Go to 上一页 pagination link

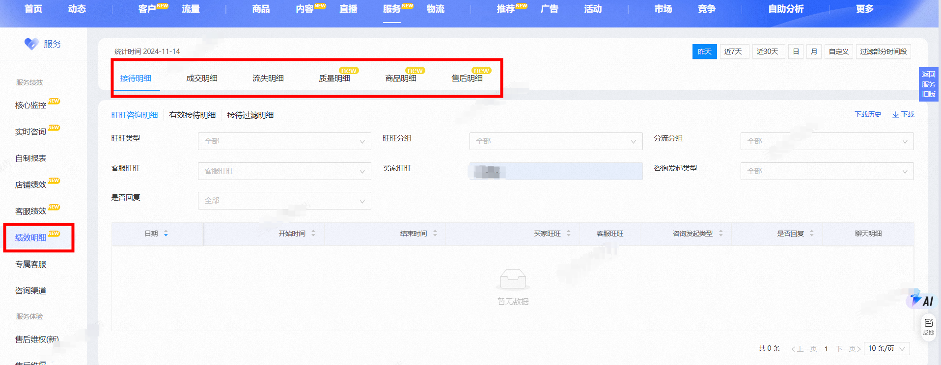804,349
